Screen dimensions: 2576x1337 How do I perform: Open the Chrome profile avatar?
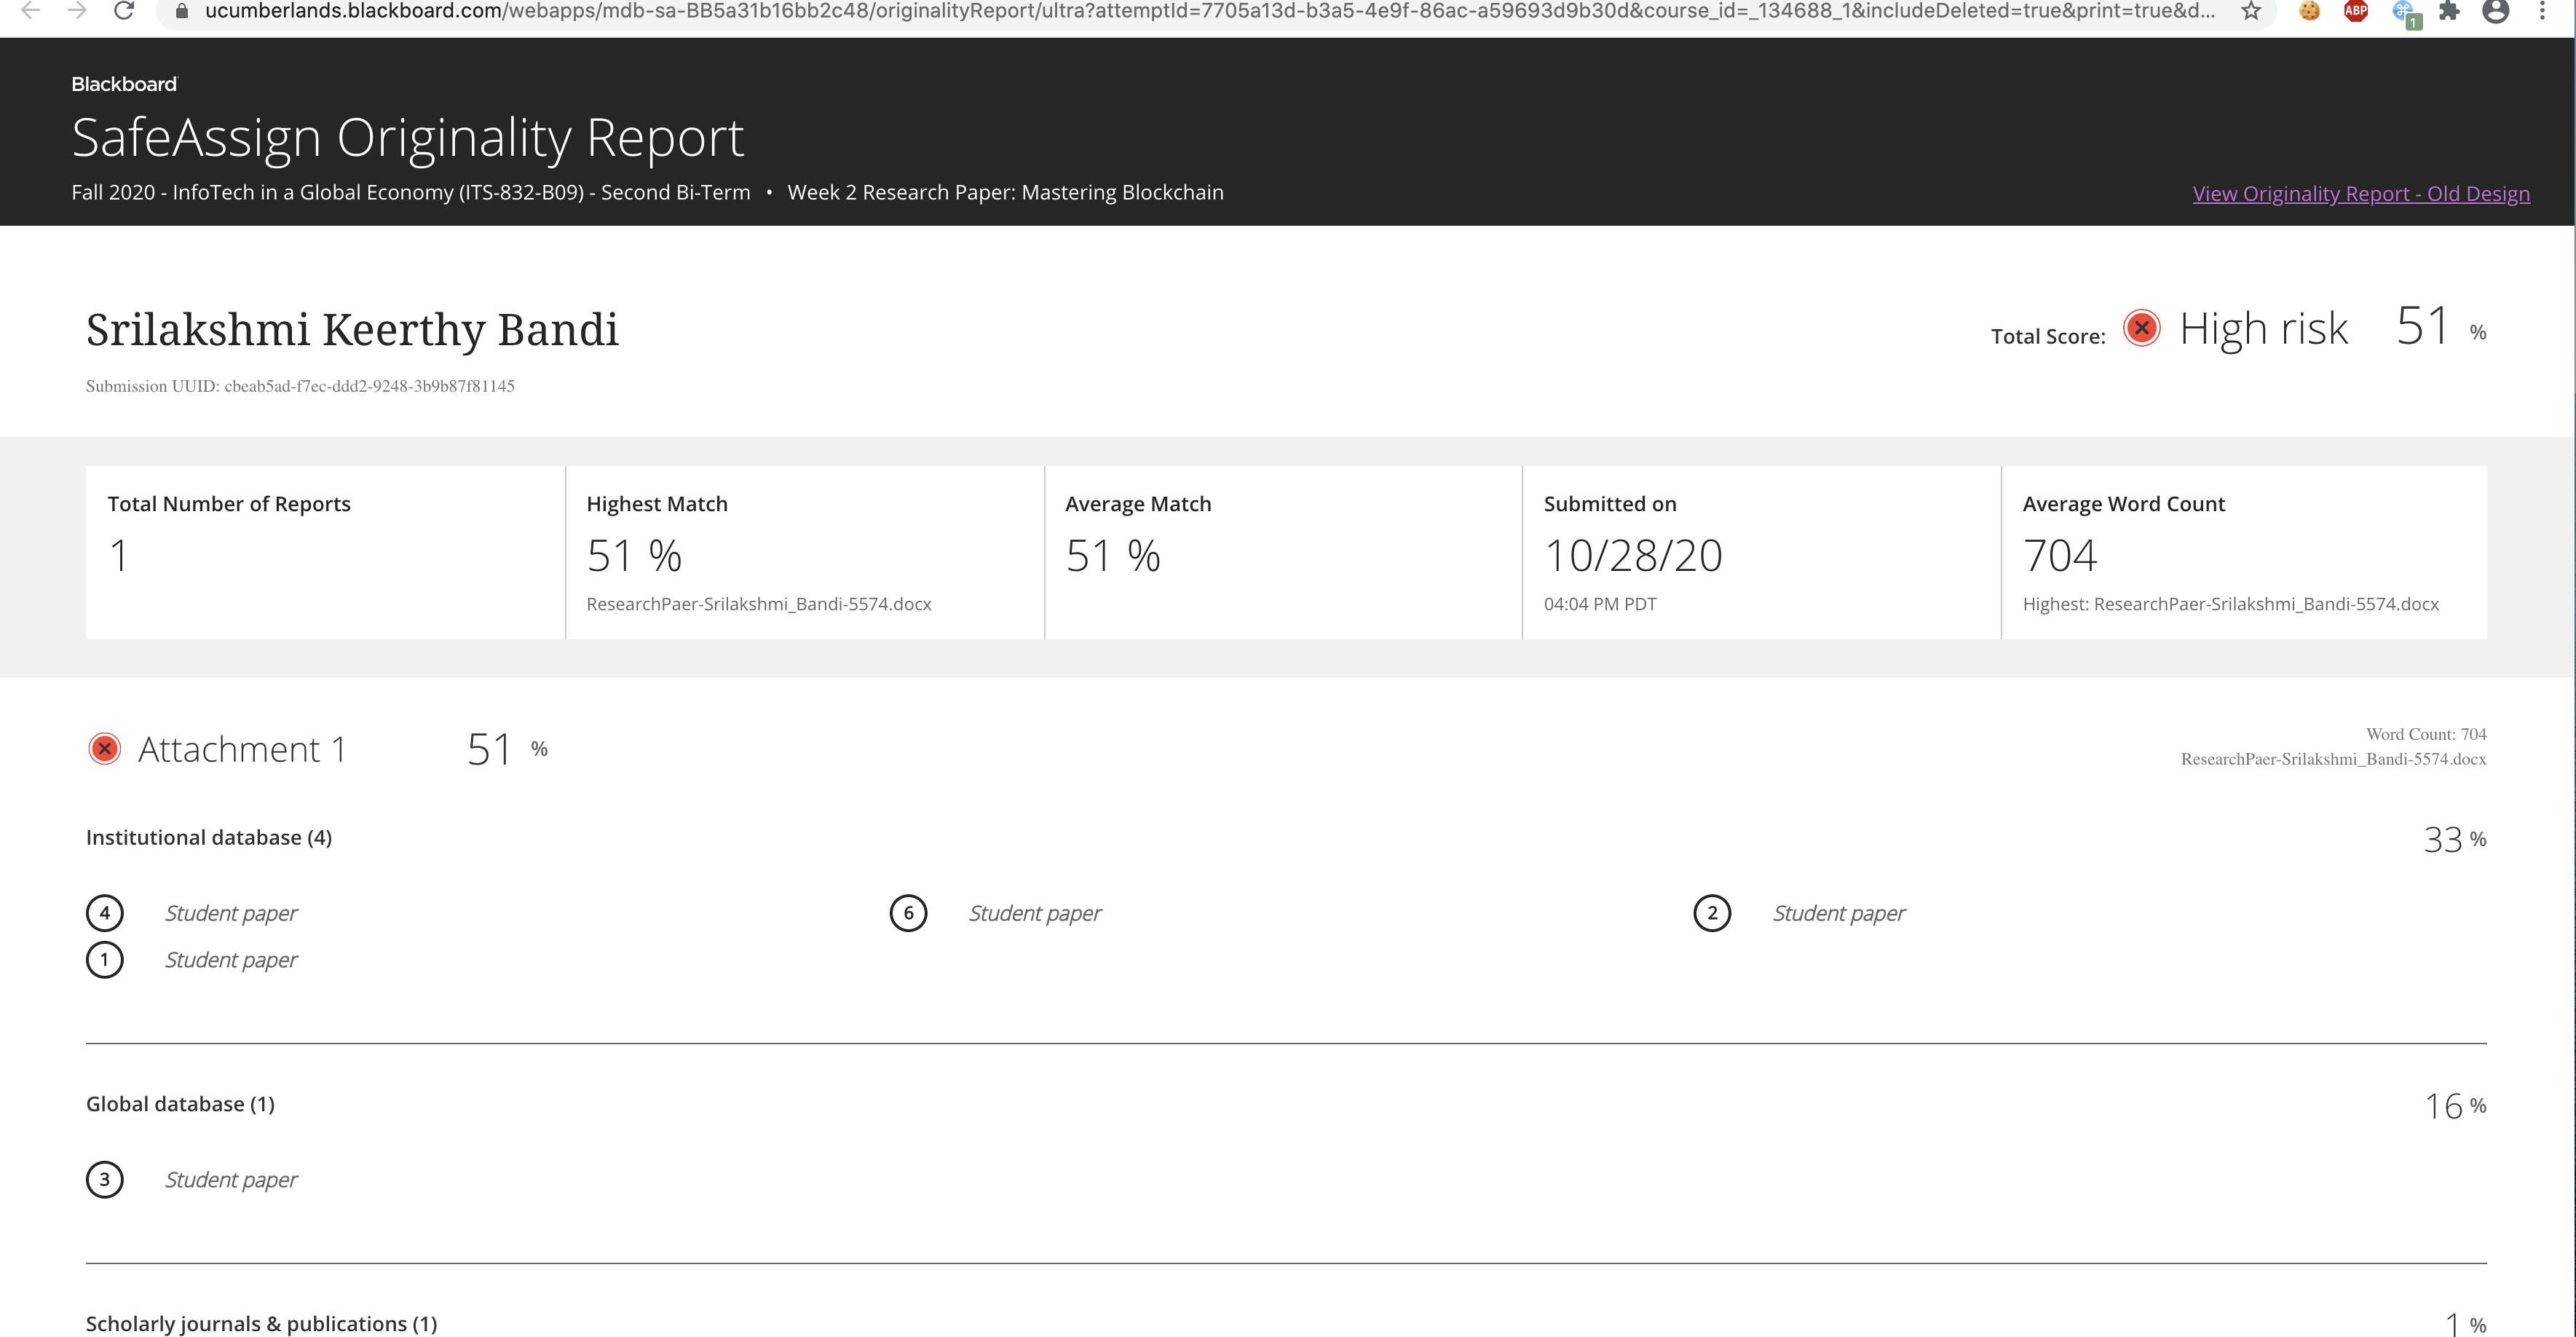click(2496, 12)
